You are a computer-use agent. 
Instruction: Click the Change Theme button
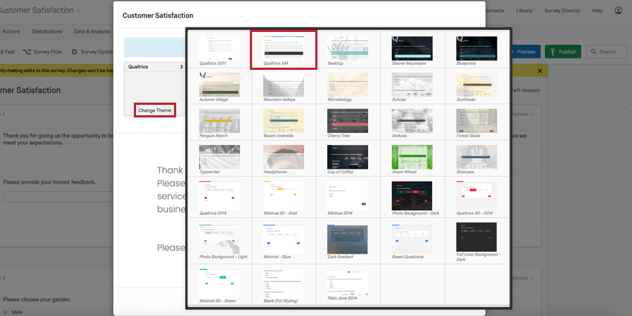155,110
